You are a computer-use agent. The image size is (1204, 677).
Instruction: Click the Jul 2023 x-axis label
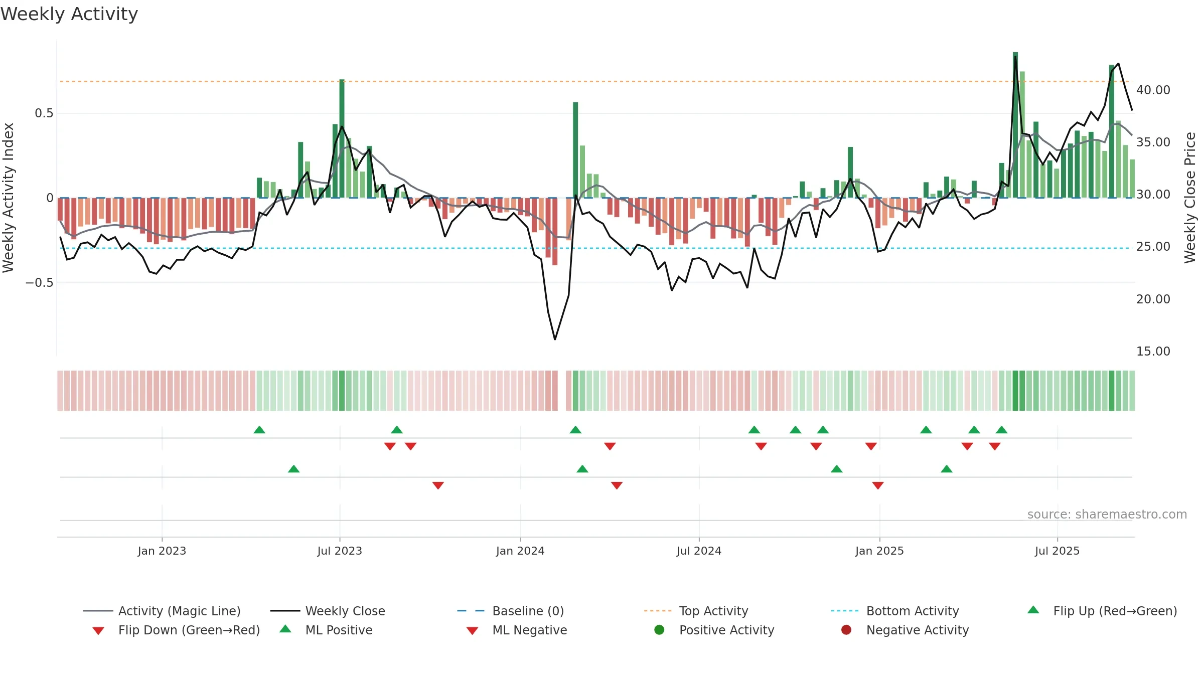pos(340,551)
